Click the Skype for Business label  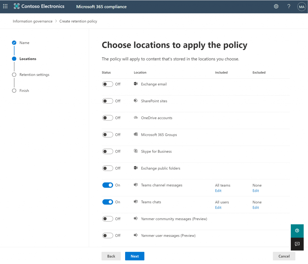point(156,151)
